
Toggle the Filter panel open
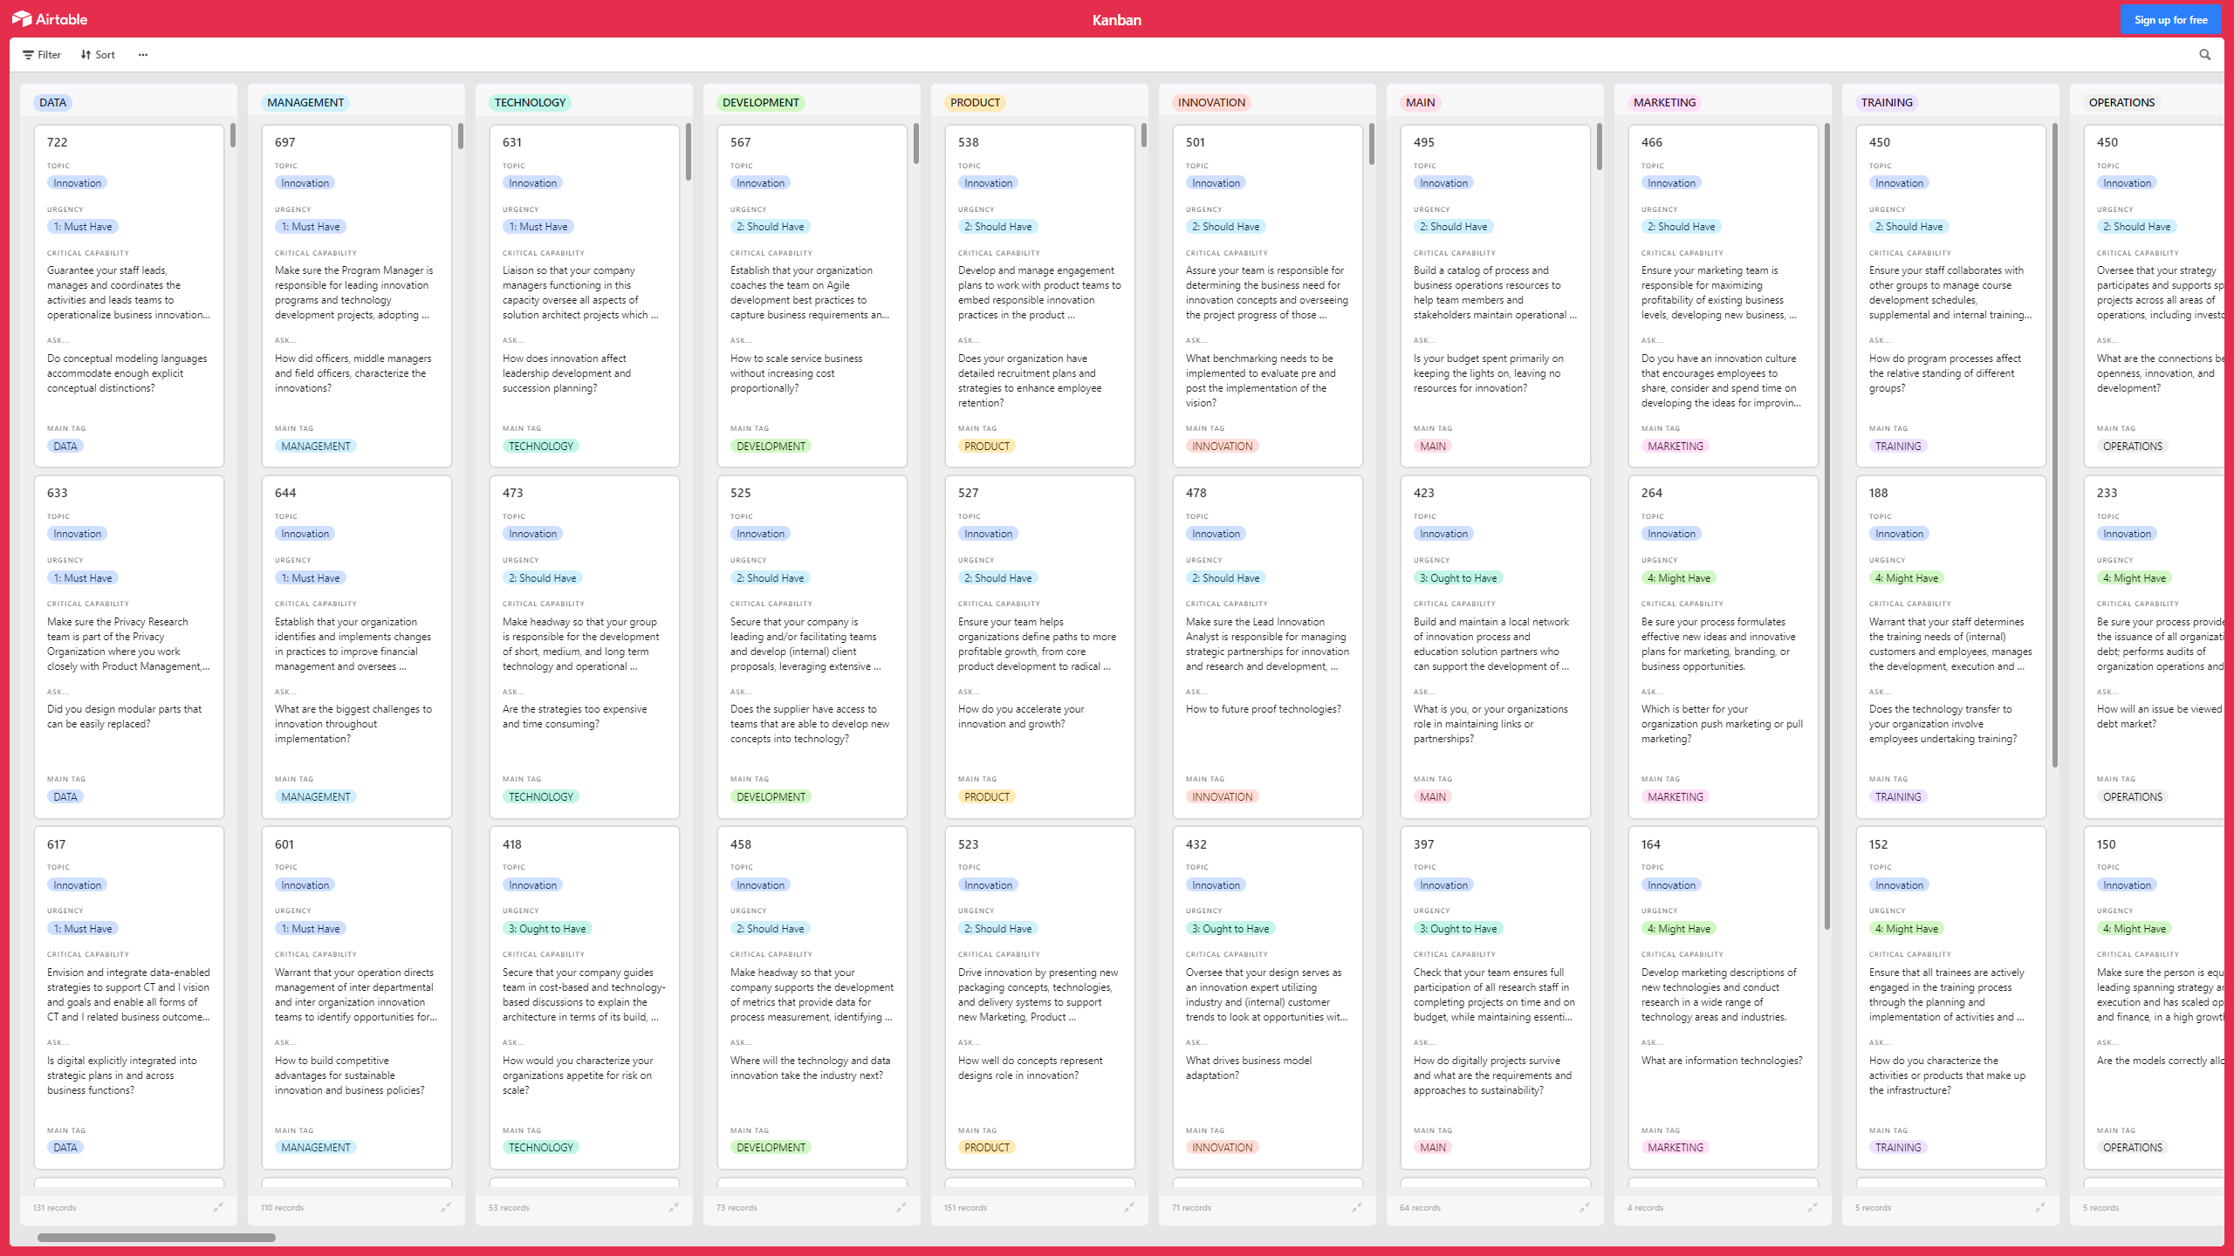tap(43, 54)
